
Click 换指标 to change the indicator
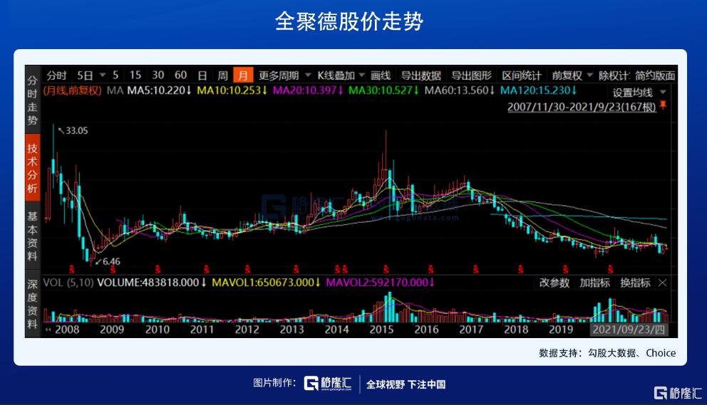tap(635, 283)
